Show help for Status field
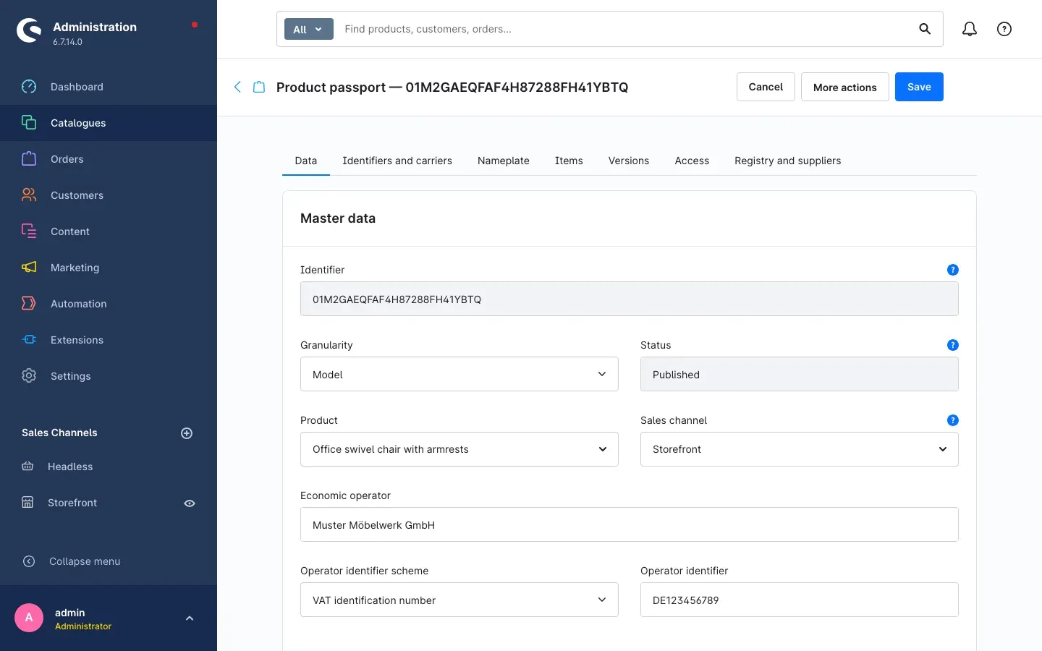This screenshot has height=651, width=1042. (953, 345)
